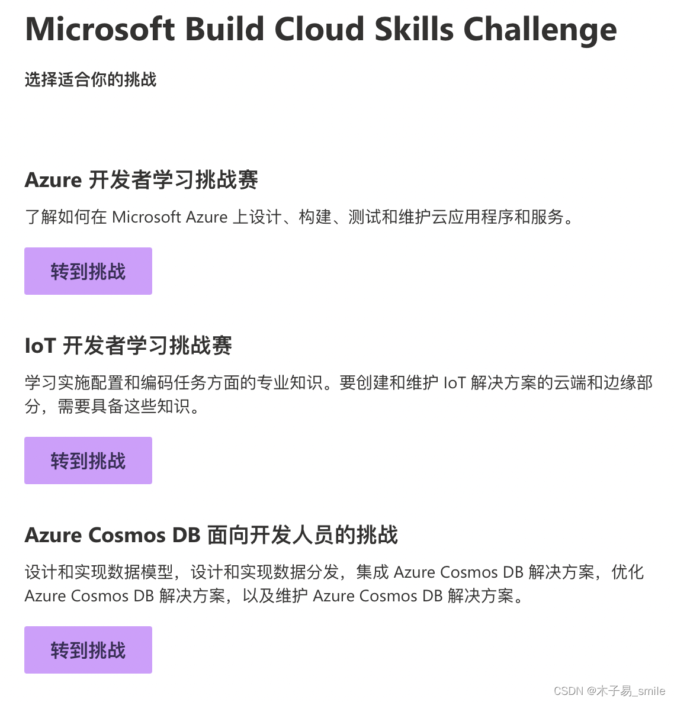This screenshot has width=674, height=702.
Task: Go to the IoT developer learning challenge
Action: (x=88, y=460)
